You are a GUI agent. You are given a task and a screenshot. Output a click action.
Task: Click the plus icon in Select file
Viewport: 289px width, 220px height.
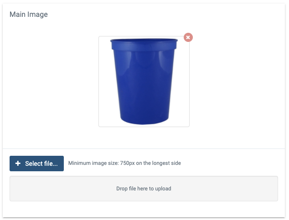pos(18,164)
